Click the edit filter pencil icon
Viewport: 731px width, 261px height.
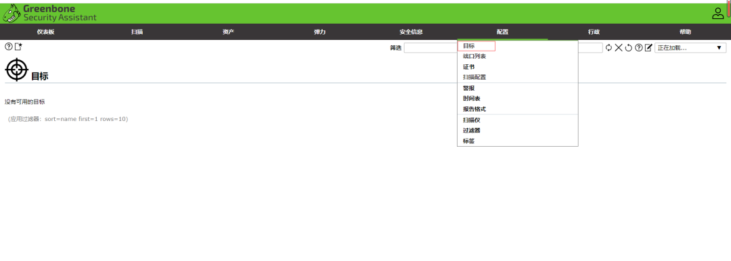[x=648, y=48]
